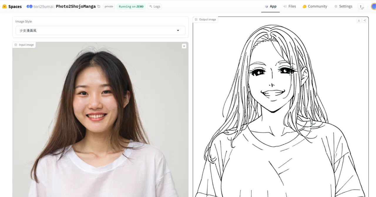Switch to the Files tab
The height and width of the screenshot is (197, 376).
290,6
